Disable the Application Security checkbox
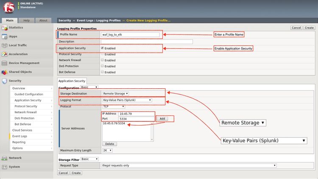The image size is (318, 179). tap(102, 48)
